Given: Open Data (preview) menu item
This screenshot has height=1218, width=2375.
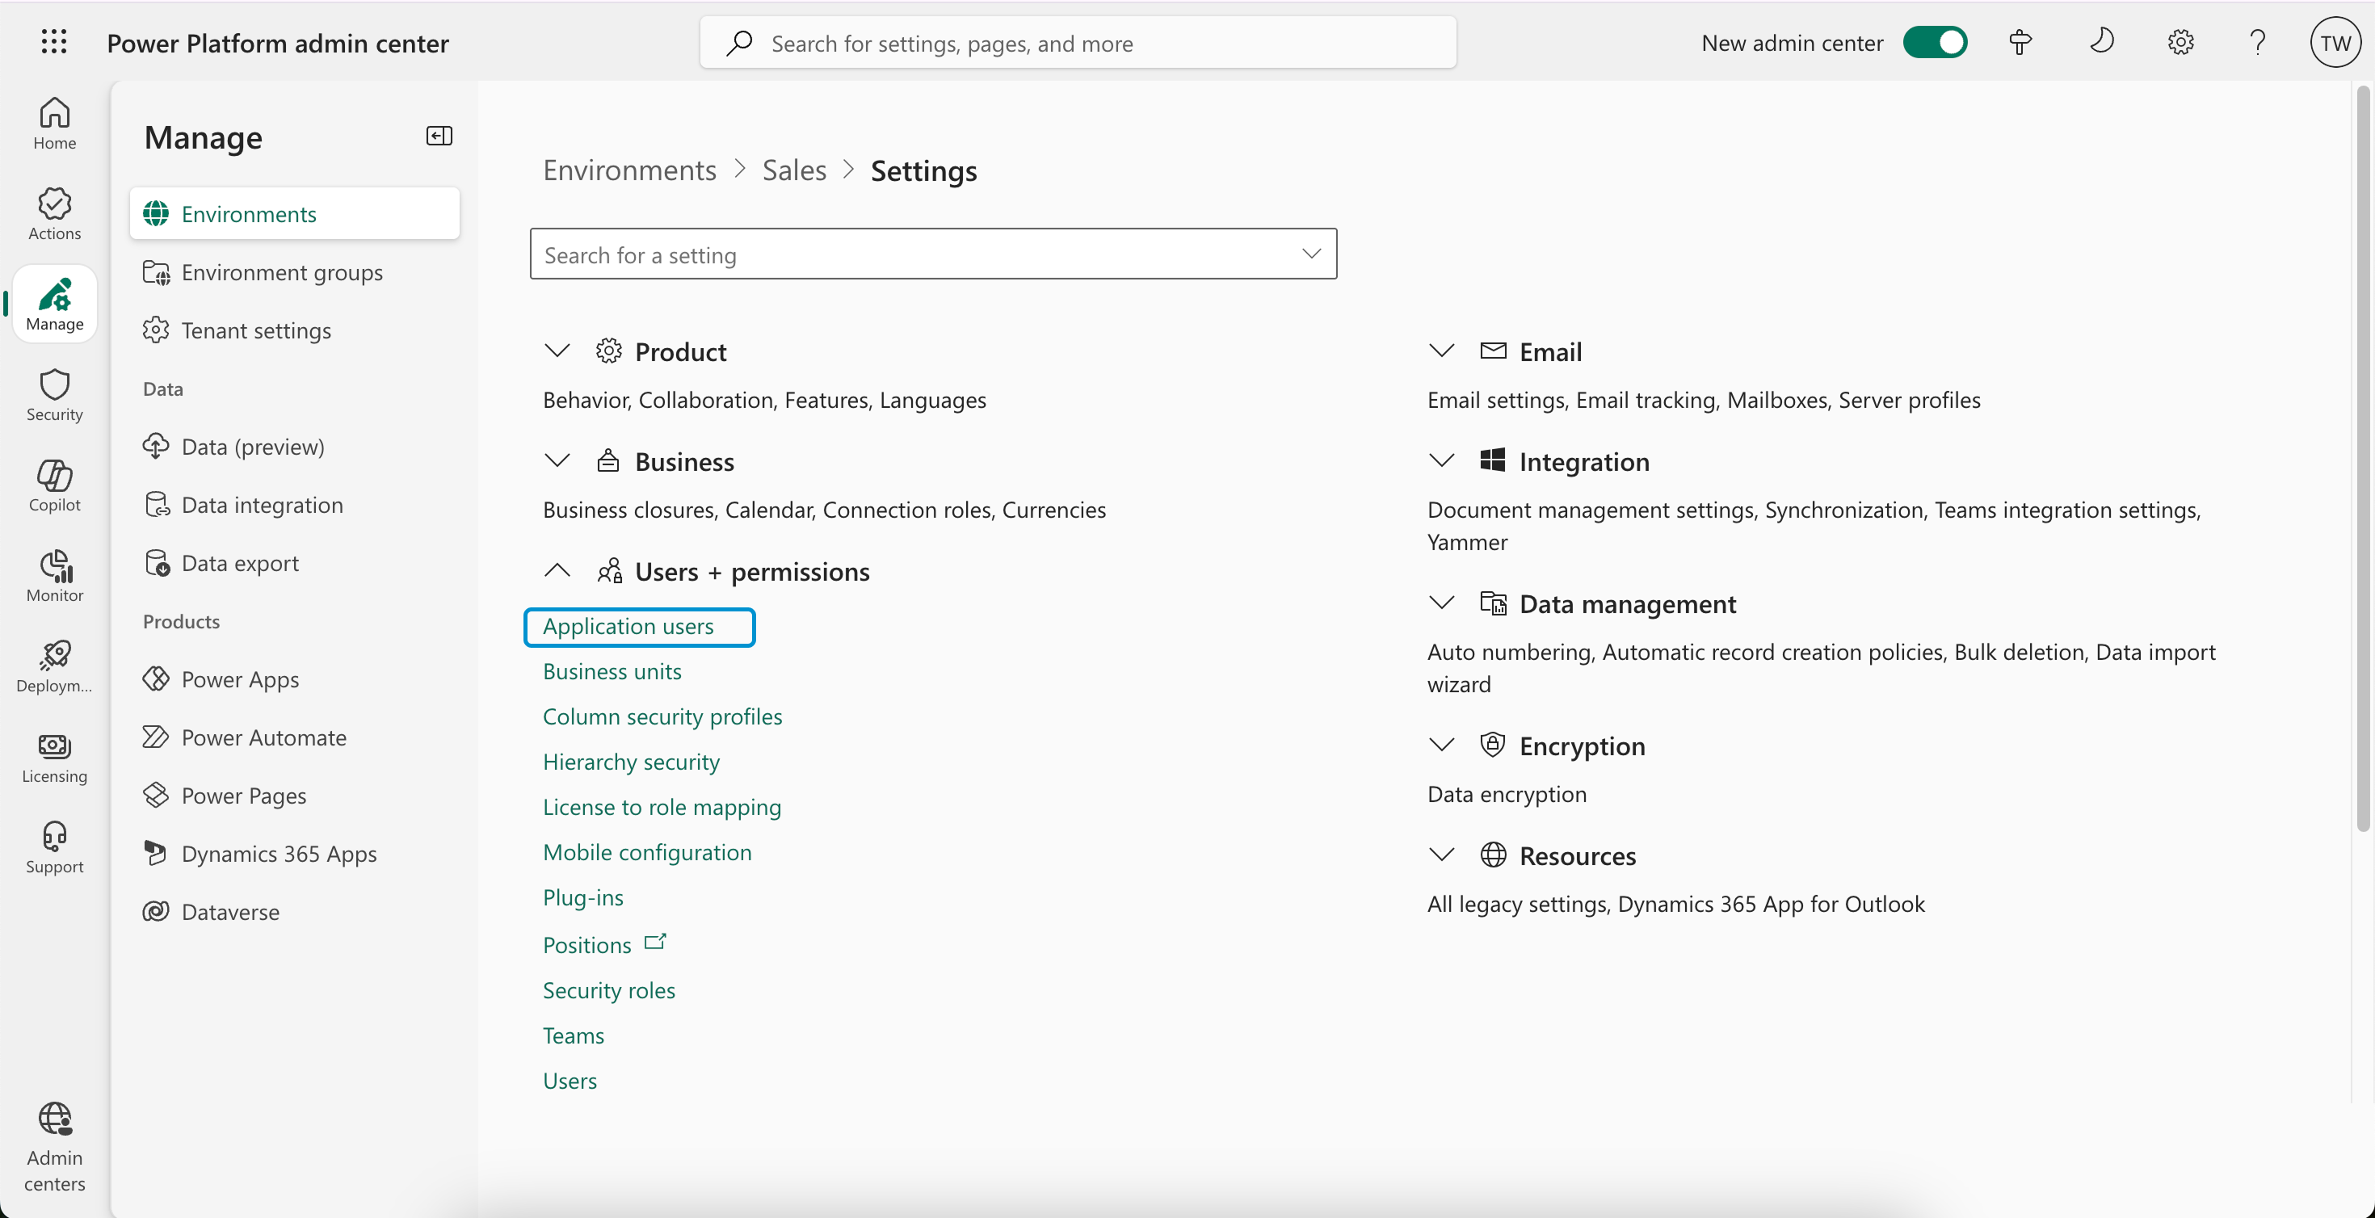Looking at the screenshot, I should click(x=294, y=447).
